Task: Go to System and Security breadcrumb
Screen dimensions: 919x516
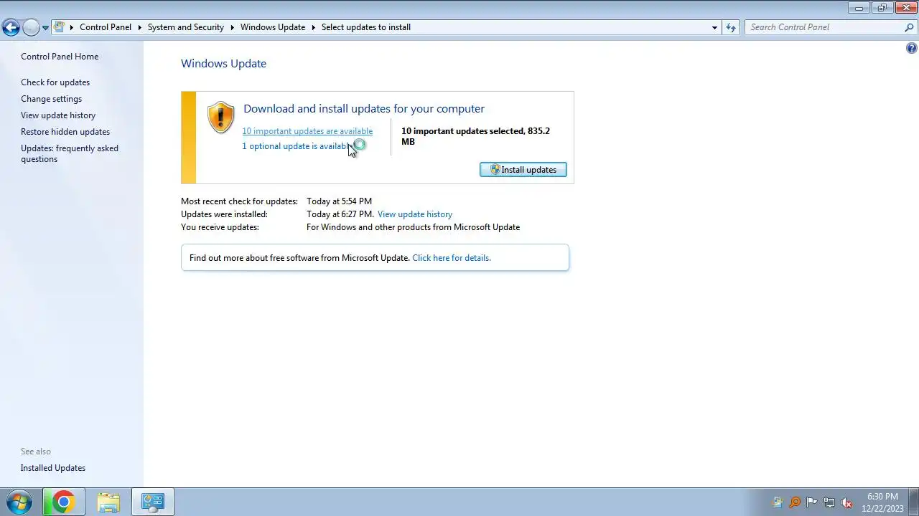Action: (x=186, y=27)
